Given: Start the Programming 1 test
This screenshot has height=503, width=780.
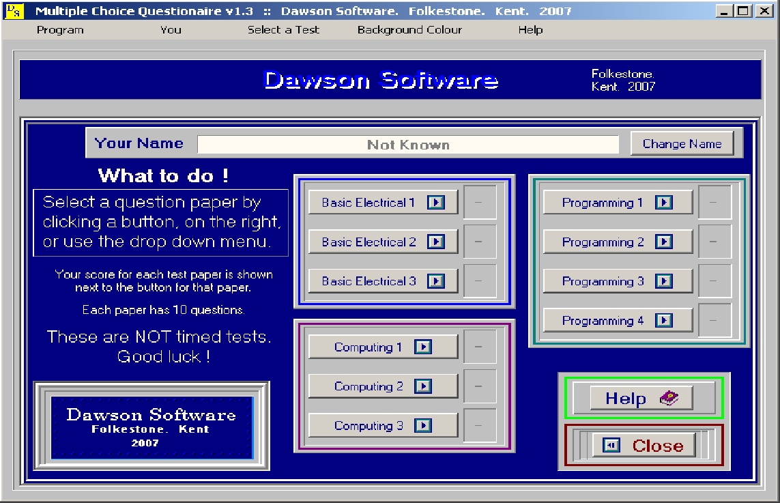Looking at the screenshot, I should point(618,201).
